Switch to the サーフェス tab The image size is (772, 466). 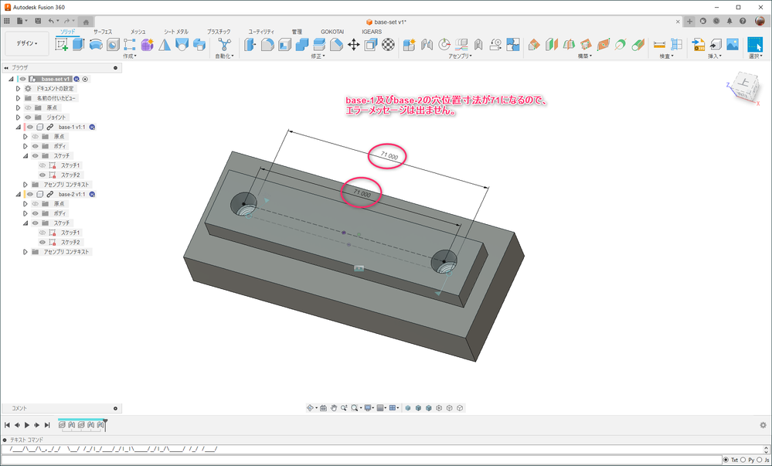(103, 32)
